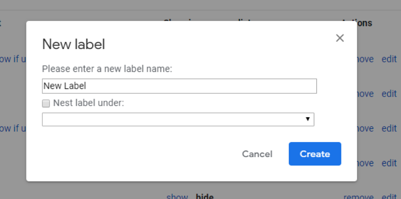The image size is (401, 199).
Task: Click the new label name text field
Action: (x=179, y=86)
